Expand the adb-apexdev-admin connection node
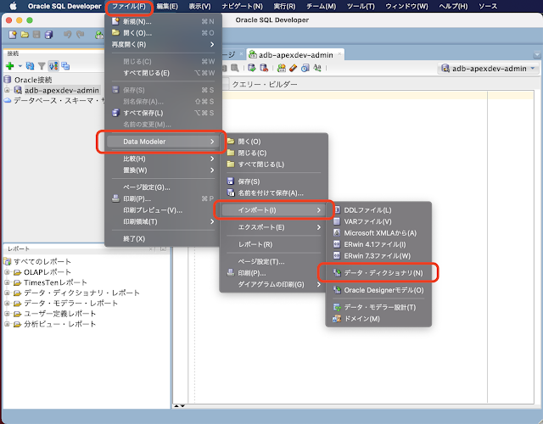Image resolution: width=543 pixels, height=424 pixels. 7,90
